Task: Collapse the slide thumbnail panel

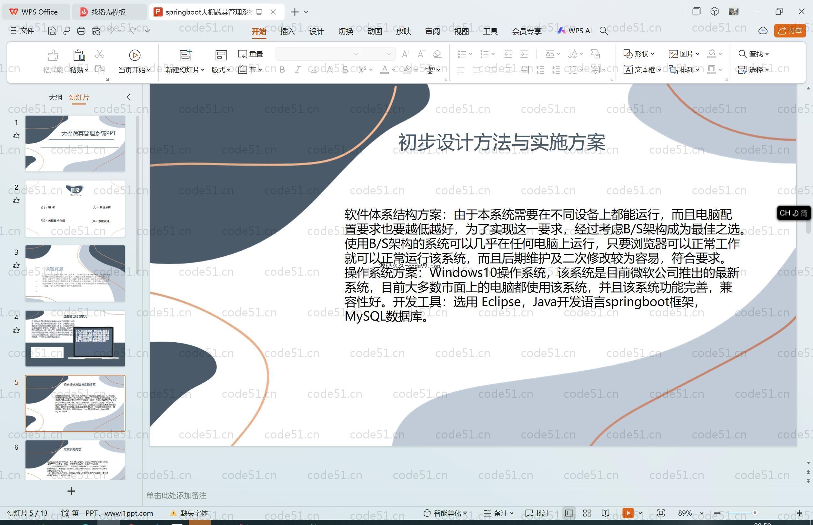Action: pos(128,97)
